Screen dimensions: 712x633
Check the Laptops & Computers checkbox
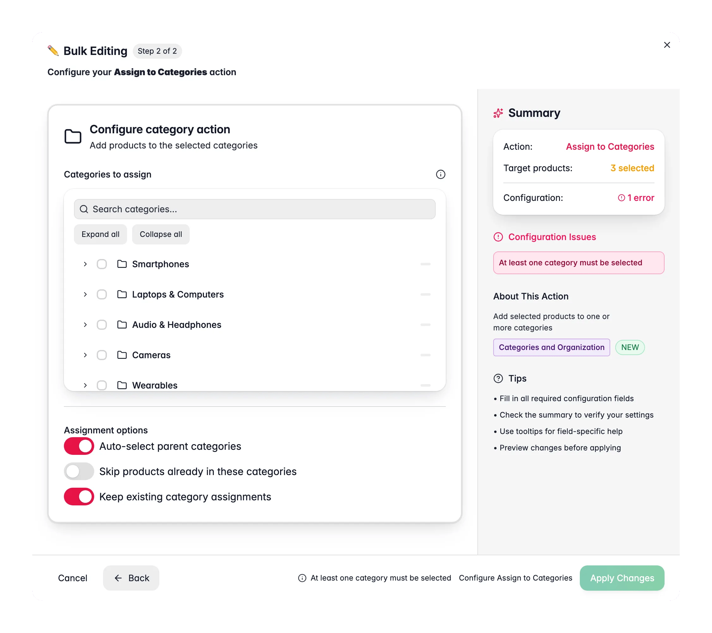pos(102,294)
